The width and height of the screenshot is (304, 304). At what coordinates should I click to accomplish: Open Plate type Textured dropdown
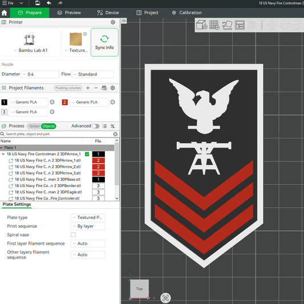click(88, 217)
